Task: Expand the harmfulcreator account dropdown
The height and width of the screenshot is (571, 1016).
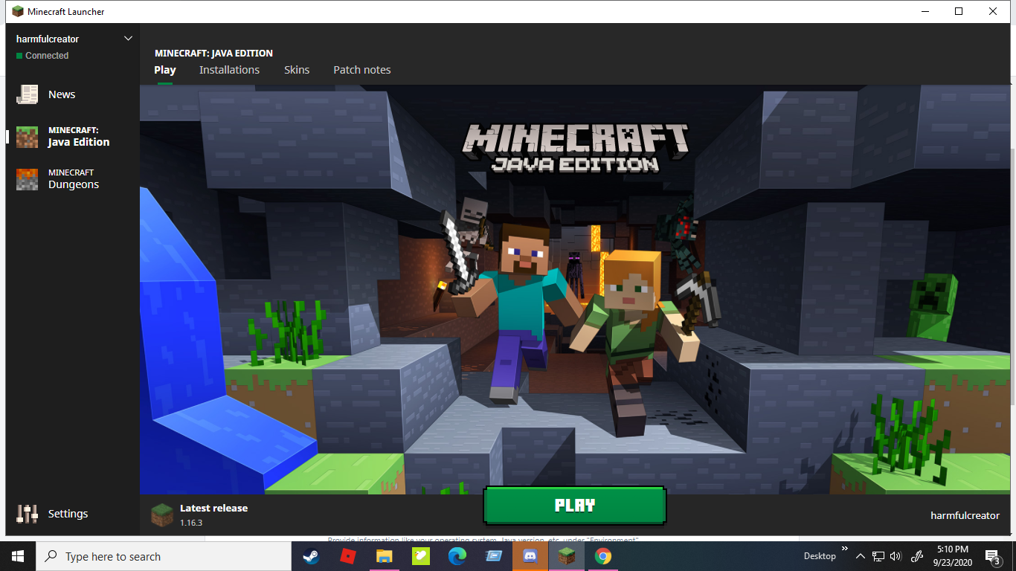Action: (128, 39)
